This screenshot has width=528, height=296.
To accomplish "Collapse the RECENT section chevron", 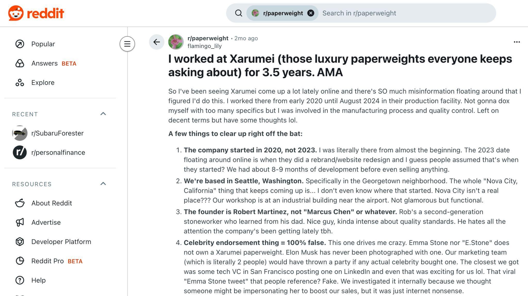I will point(103,113).
